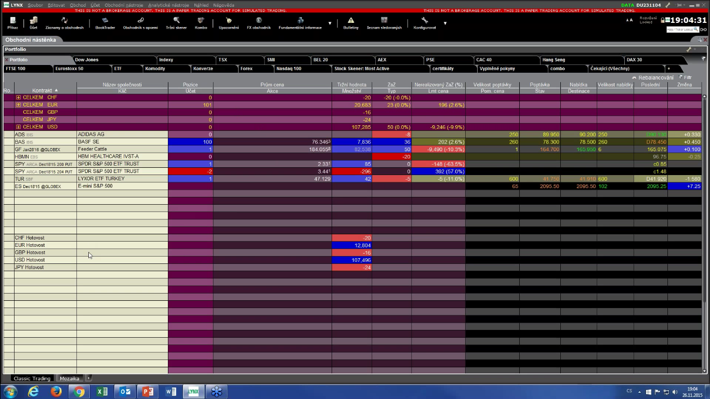Open Obchodník s opcemi option trader
Viewport: 710px width, 399px height.
[x=140, y=23]
